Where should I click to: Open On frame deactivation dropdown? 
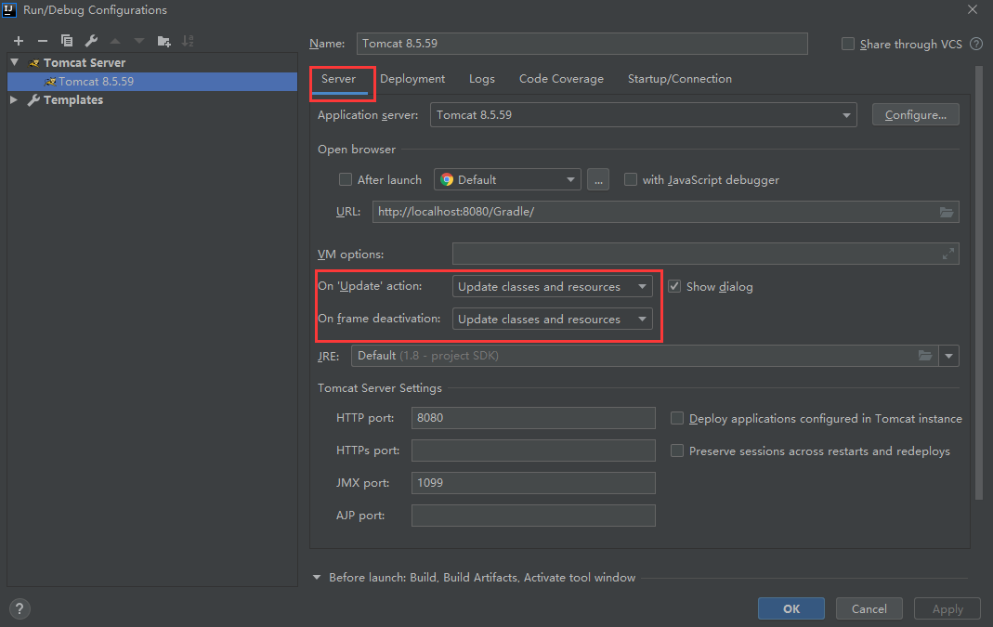coord(552,320)
